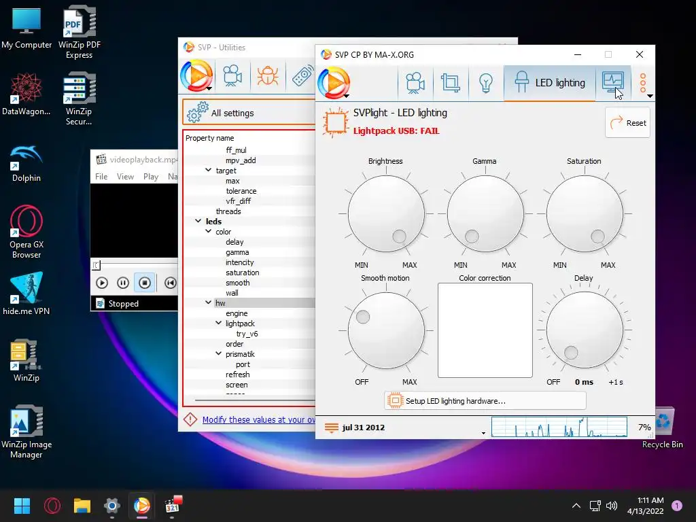
Task: Click the Gamma knob handle
Action: tap(472, 236)
